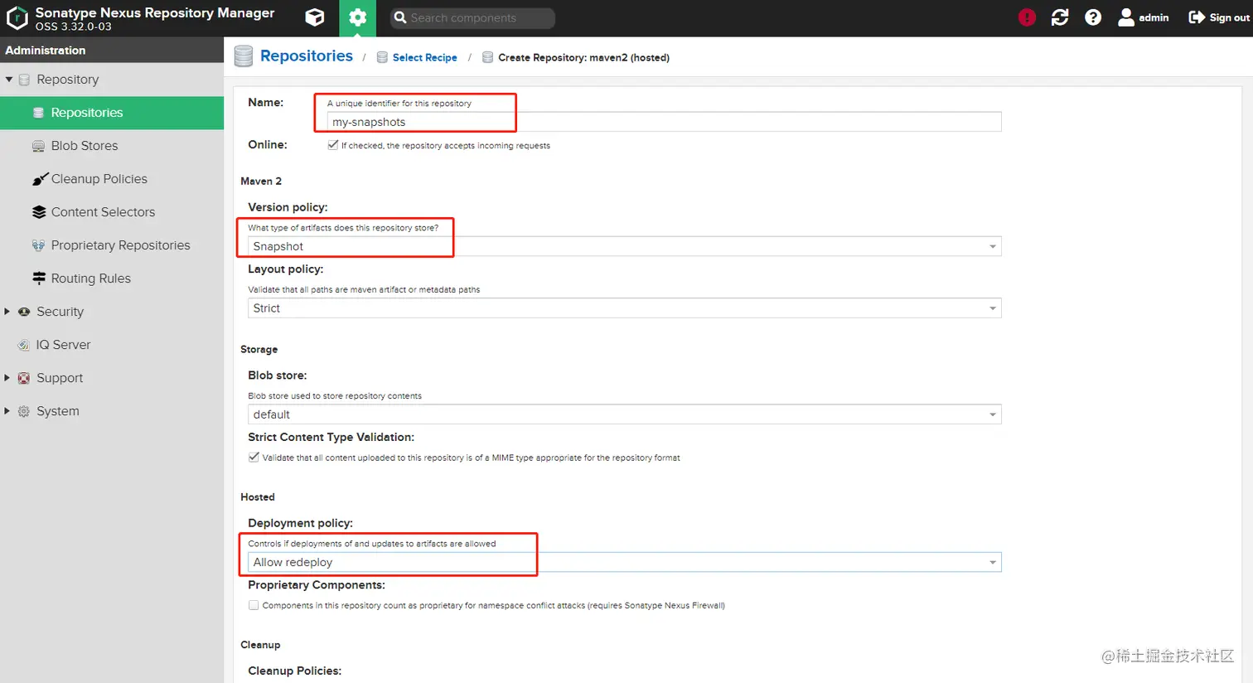Click the Sign out arrow icon
This screenshot has height=683, width=1253.
[x=1197, y=17]
